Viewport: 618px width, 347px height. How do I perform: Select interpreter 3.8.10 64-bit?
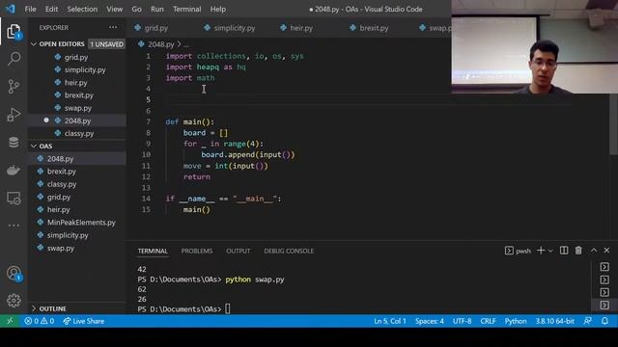554,321
